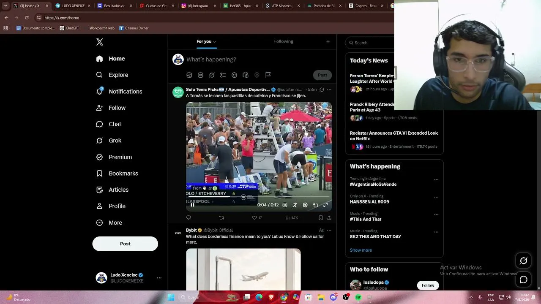Open Brave browser from the taskbar
541x304 pixels.
[271, 298]
